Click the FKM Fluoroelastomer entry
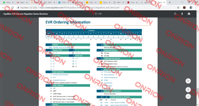This screenshot has width=199, height=106. 111,77
